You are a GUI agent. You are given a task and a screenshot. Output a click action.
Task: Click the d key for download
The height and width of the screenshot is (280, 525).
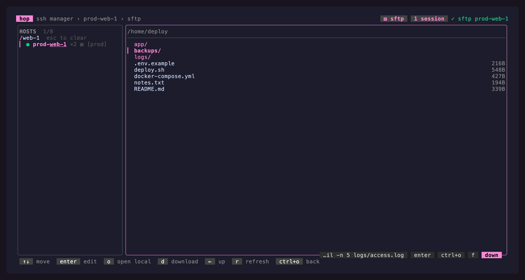(x=163, y=261)
